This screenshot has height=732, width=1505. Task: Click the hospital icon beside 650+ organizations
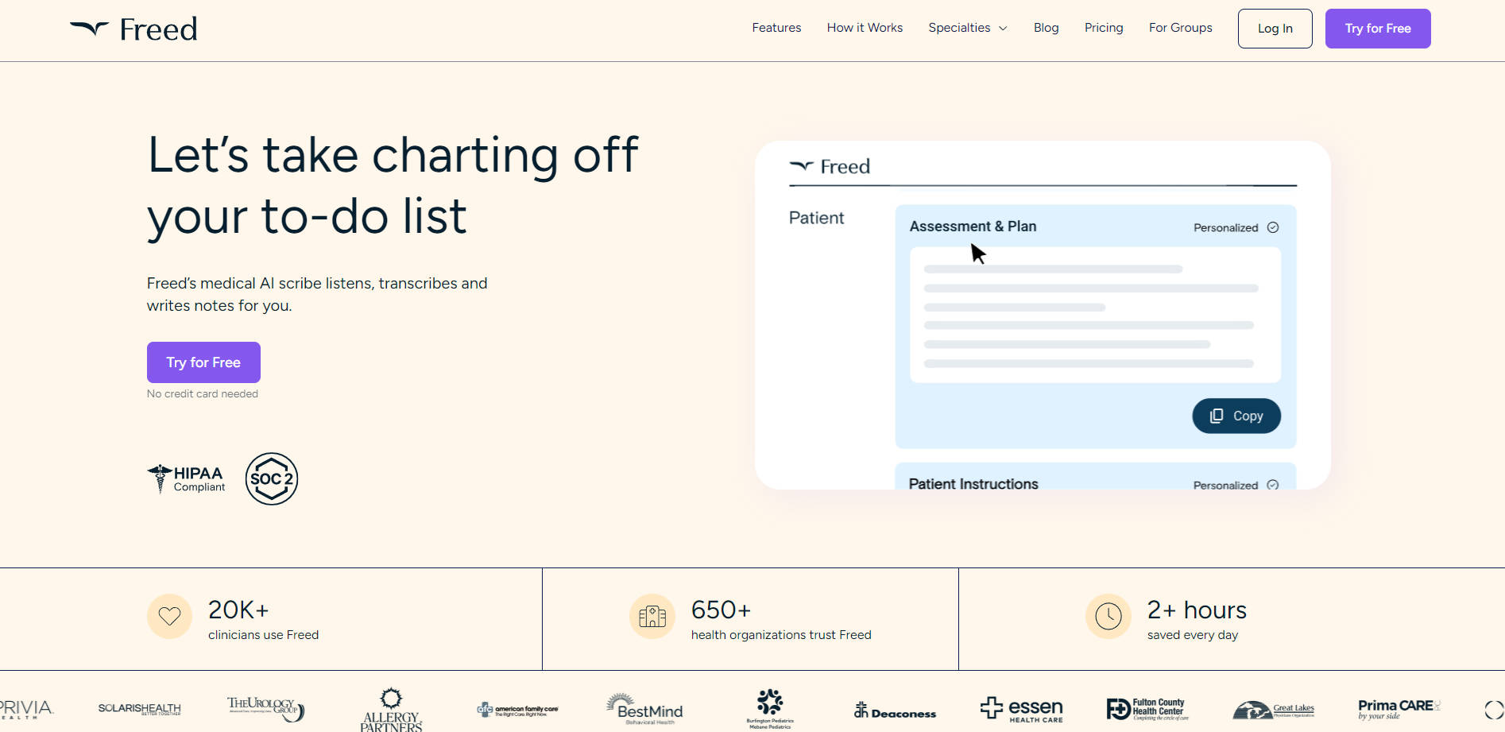[x=652, y=617]
